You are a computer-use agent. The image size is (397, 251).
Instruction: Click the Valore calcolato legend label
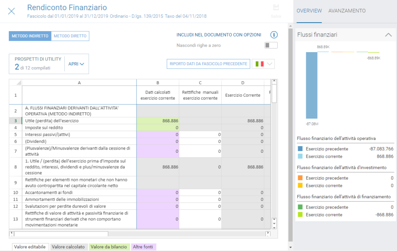click(x=68, y=247)
